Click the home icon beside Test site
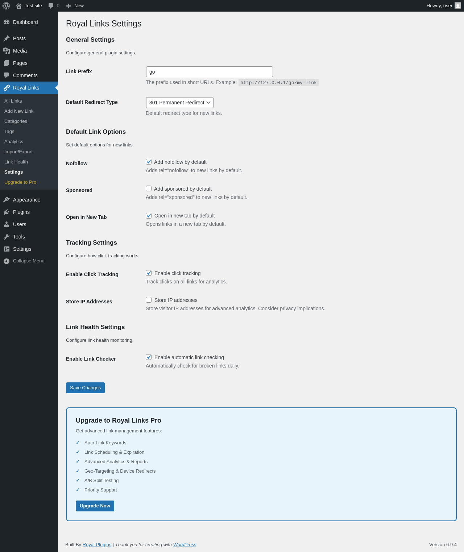 coord(19,6)
